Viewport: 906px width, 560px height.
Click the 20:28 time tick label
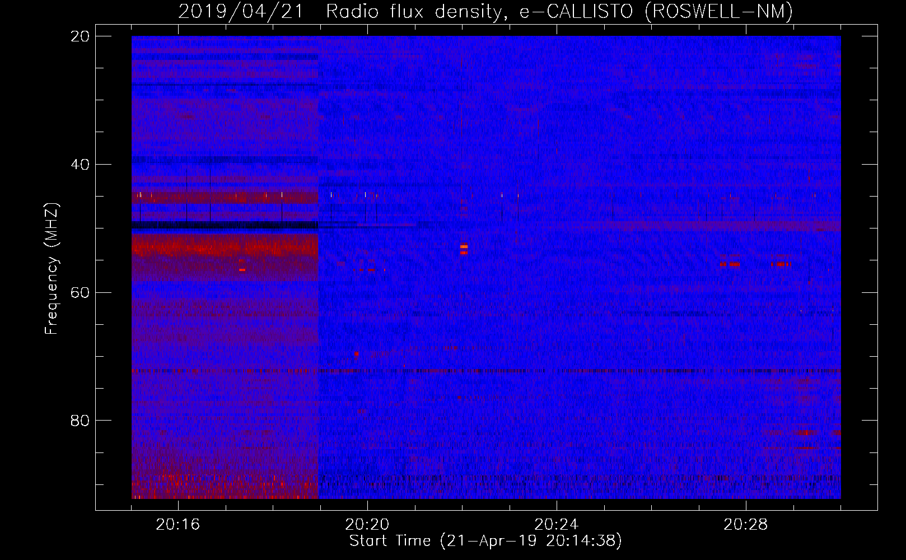point(746,525)
